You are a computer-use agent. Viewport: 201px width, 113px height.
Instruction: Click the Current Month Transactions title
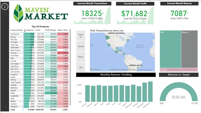click(x=92, y=3)
